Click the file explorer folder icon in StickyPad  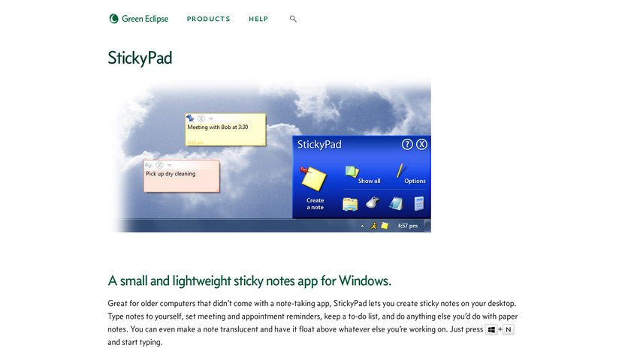click(x=350, y=204)
